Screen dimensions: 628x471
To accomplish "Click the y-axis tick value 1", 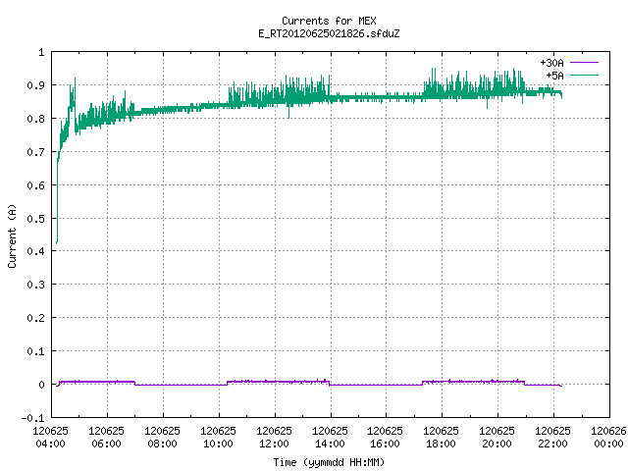I will point(41,52).
